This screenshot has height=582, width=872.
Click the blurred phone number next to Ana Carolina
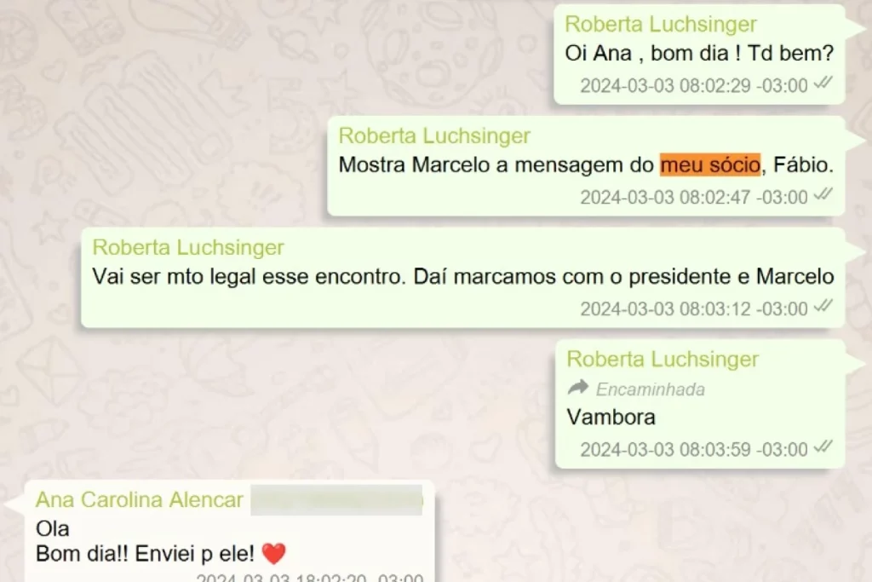tap(336, 500)
